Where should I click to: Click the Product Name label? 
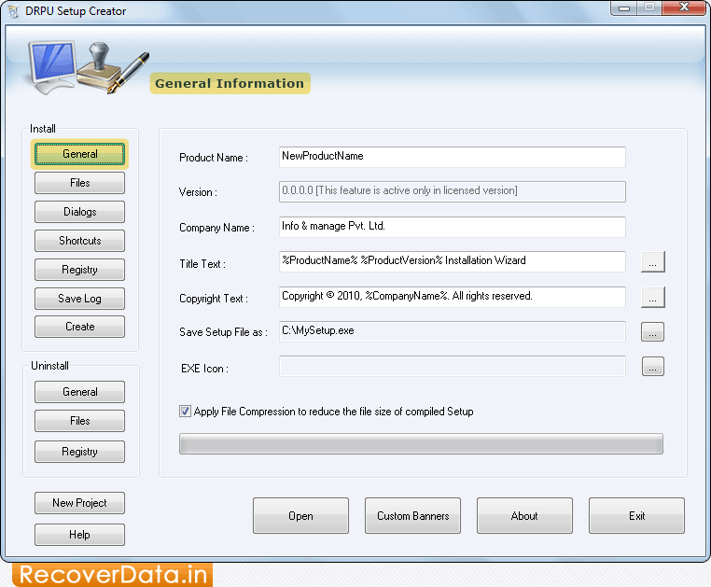coord(214,158)
